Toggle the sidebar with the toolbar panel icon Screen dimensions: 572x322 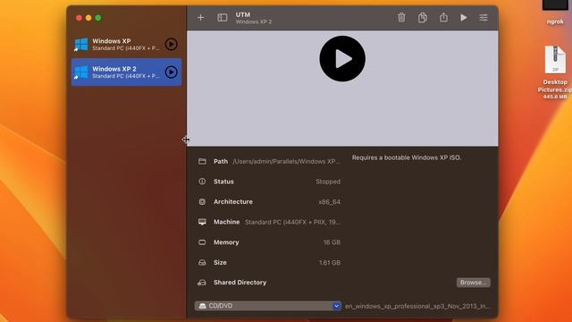pyautogui.click(x=223, y=18)
